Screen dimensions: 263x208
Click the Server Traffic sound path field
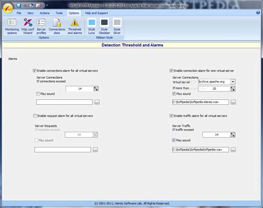(200, 150)
